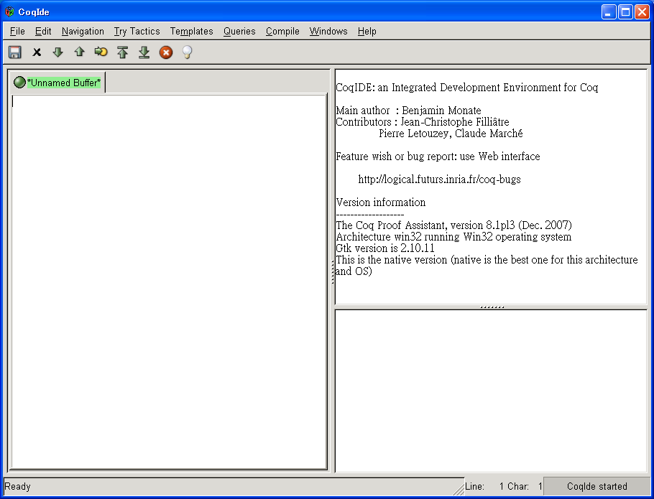Click the 'CoqIDE: an Integrated Development Environment' heading
This screenshot has height=499, width=654.
(466, 88)
